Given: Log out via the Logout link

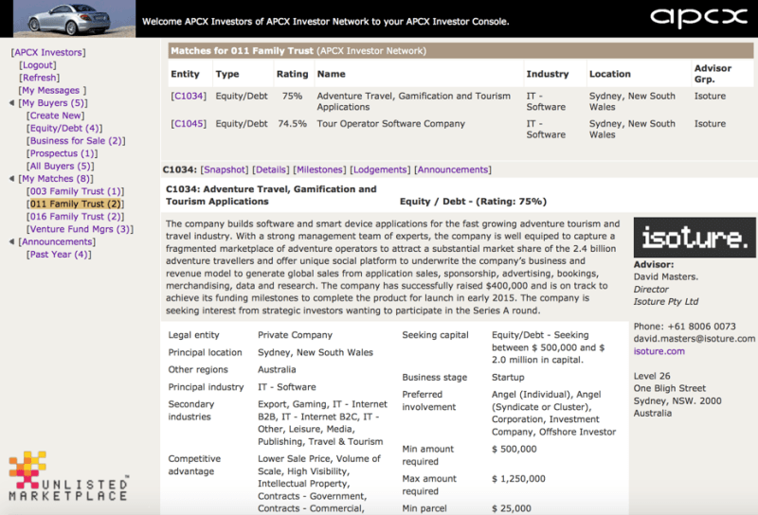Looking at the screenshot, I should [39, 65].
